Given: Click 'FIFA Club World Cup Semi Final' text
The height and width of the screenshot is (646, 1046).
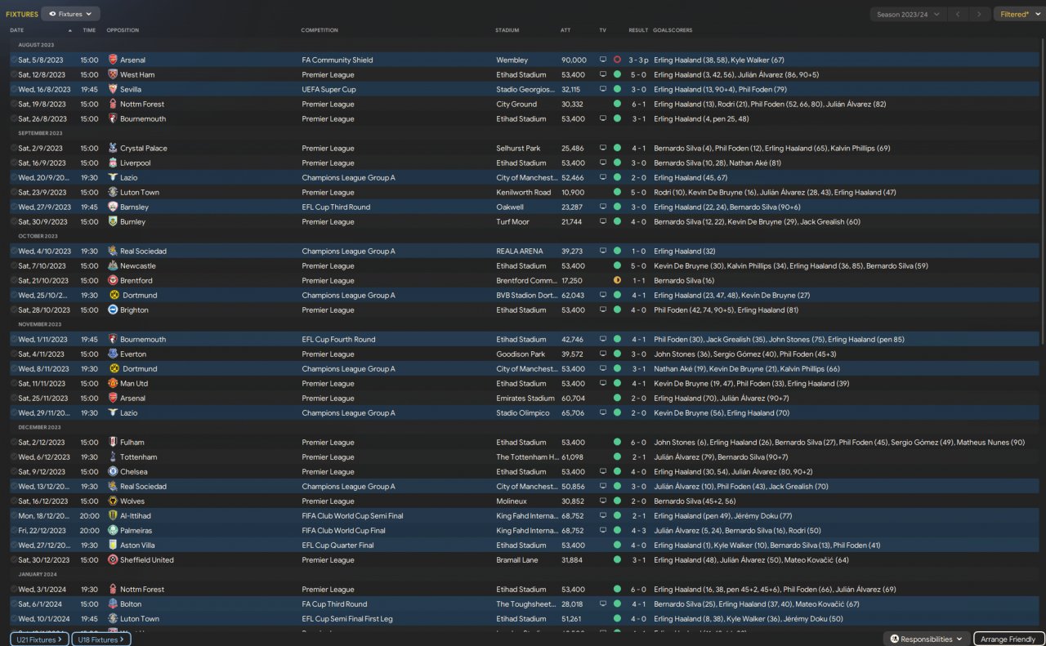Looking at the screenshot, I should [352, 515].
